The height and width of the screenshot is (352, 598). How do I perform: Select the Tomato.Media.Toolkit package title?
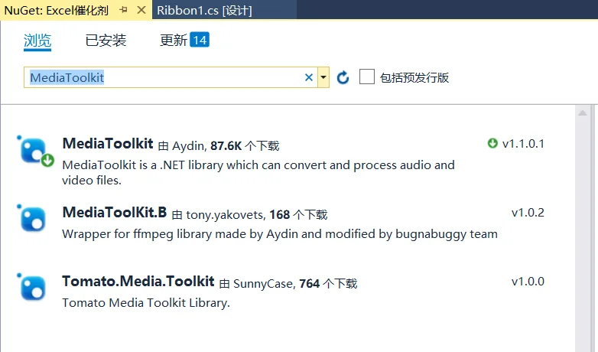138,282
